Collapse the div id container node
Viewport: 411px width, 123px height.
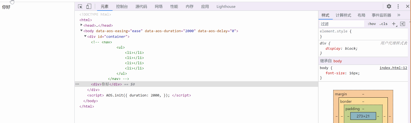point(85,36)
